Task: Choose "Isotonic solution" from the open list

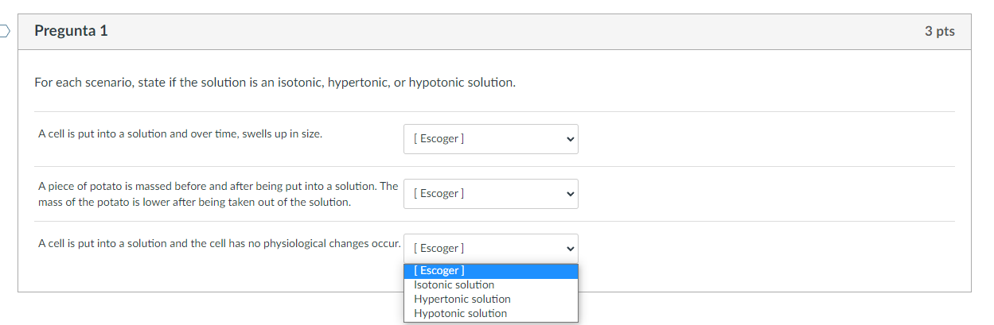Action: click(454, 285)
